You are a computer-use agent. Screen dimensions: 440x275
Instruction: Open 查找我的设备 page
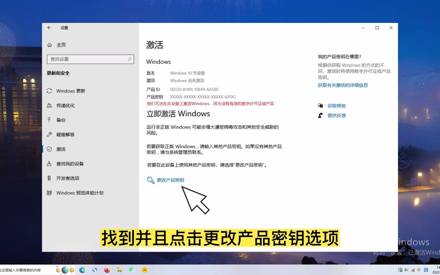point(70,163)
